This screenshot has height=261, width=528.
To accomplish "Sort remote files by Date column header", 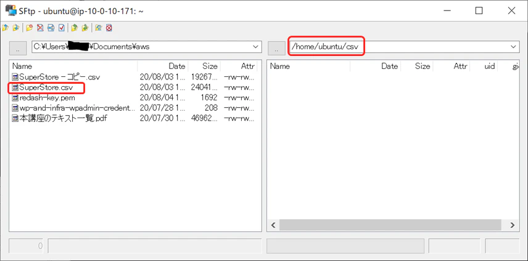I will coord(376,66).
